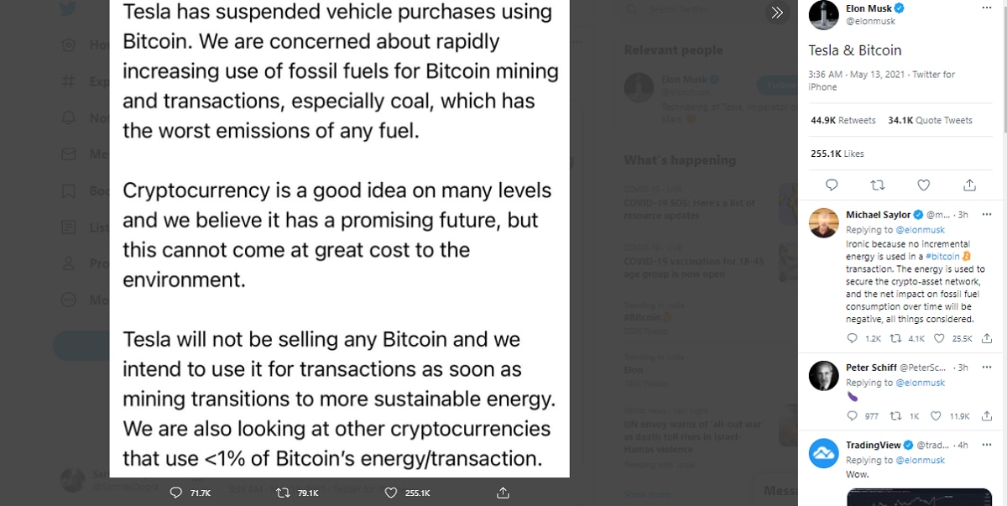Collapse the side panel with double-chevron icon
This screenshot has width=1007, height=506.
coord(777,13)
